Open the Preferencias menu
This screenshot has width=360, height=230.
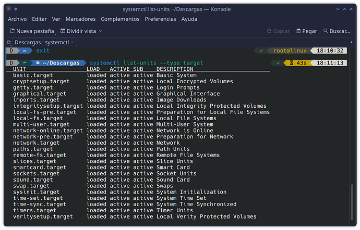[160, 19]
